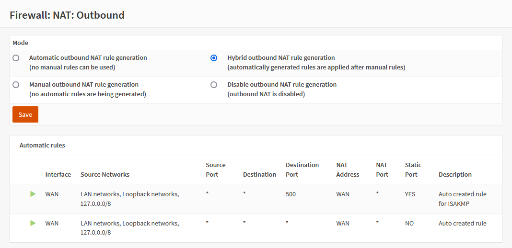The width and height of the screenshot is (512, 248).
Task: Click the Source Networks column header
Action: tap(105, 174)
